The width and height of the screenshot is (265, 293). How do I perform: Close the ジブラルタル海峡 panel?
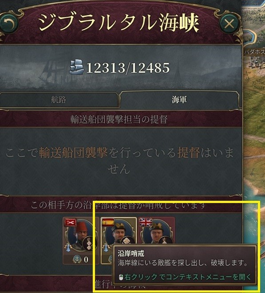pos(229,24)
